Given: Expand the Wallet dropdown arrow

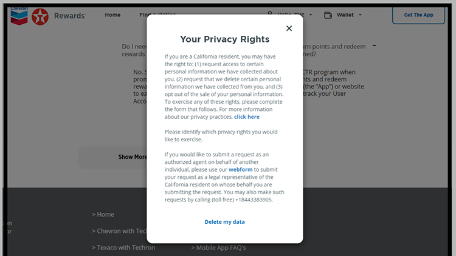Looking at the screenshot, I should tap(360, 15).
